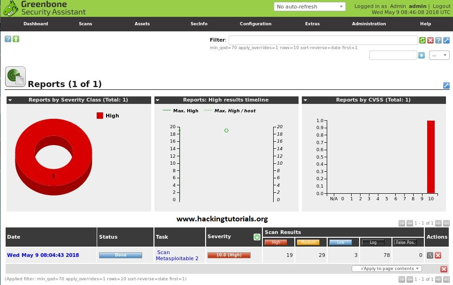
Task: Sort by Low scan results label
Action: (x=341, y=242)
